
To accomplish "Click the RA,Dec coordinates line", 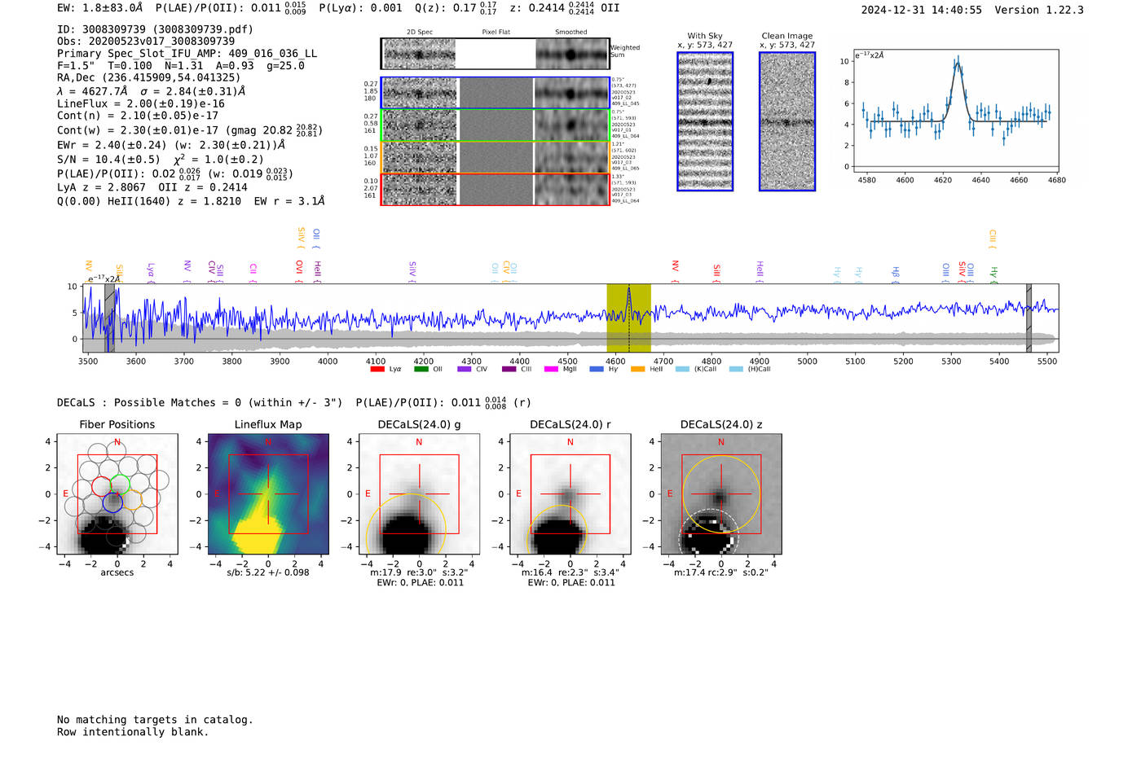I will click(149, 77).
